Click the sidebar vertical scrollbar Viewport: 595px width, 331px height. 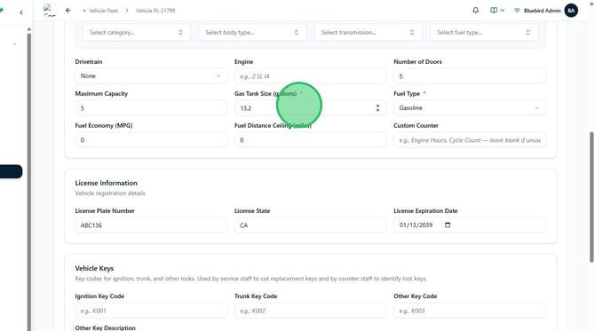28,182
